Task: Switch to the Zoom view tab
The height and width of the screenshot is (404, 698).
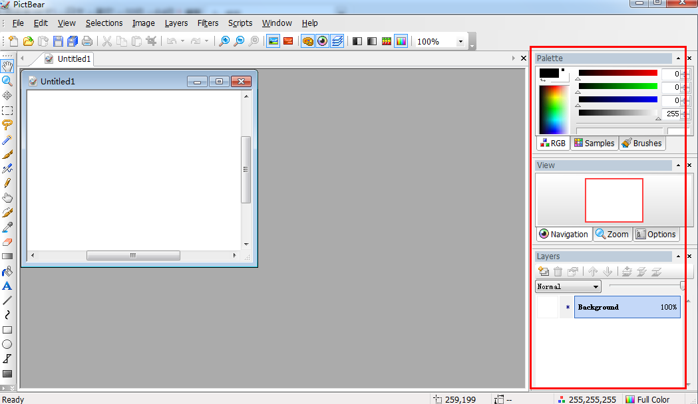Action: [x=613, y=234]
